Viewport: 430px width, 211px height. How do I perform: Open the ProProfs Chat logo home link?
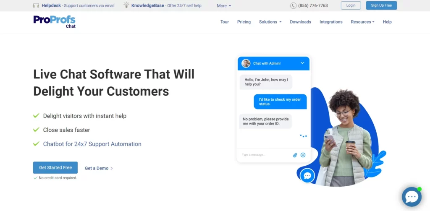54,22
